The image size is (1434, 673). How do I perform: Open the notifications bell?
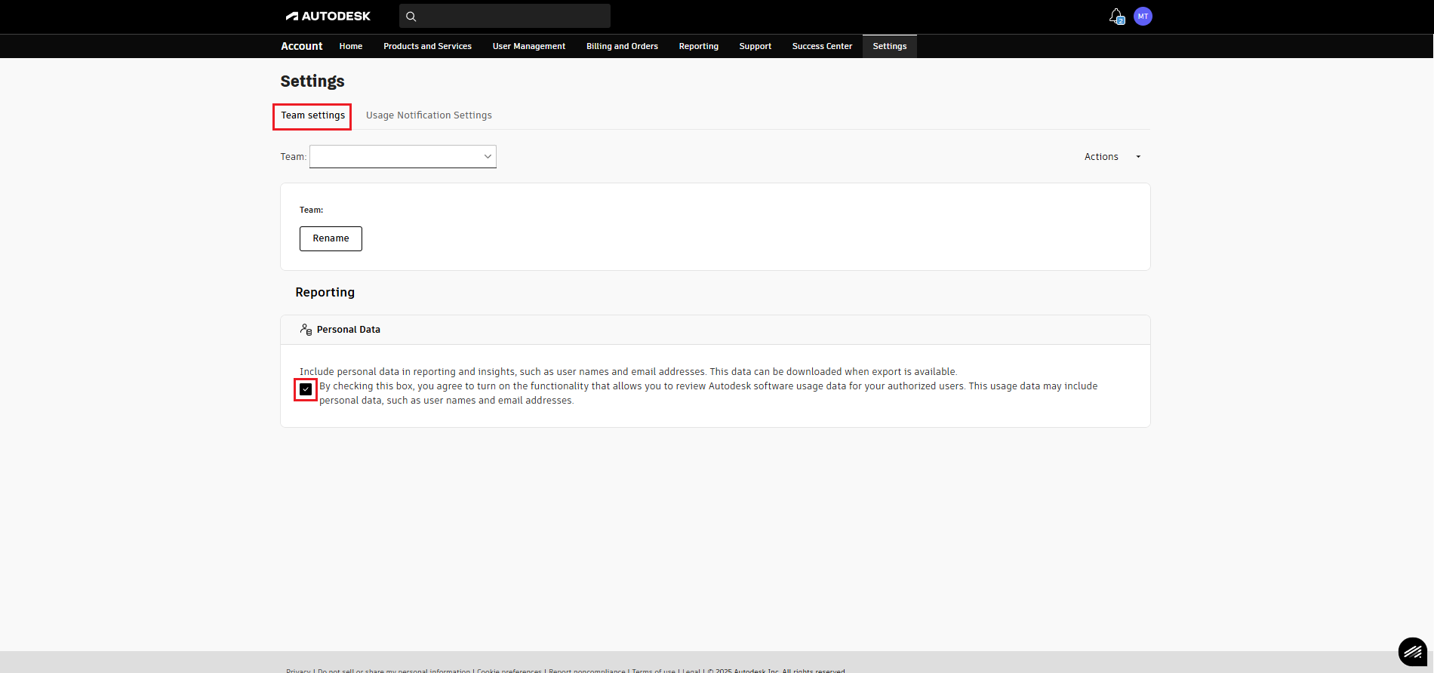tap(1116, 16)
